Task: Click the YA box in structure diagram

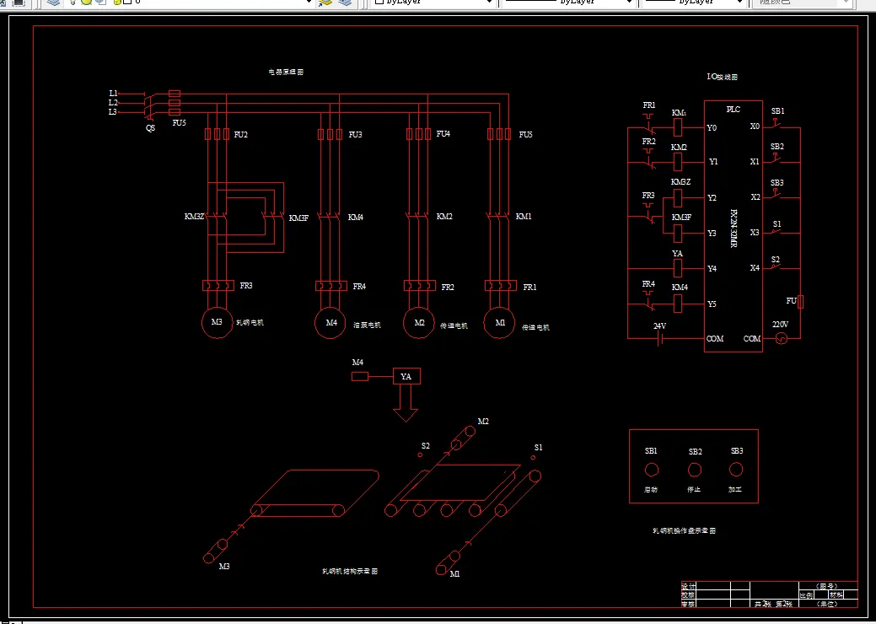Action: pyautogui.click(x=406, y=377)
